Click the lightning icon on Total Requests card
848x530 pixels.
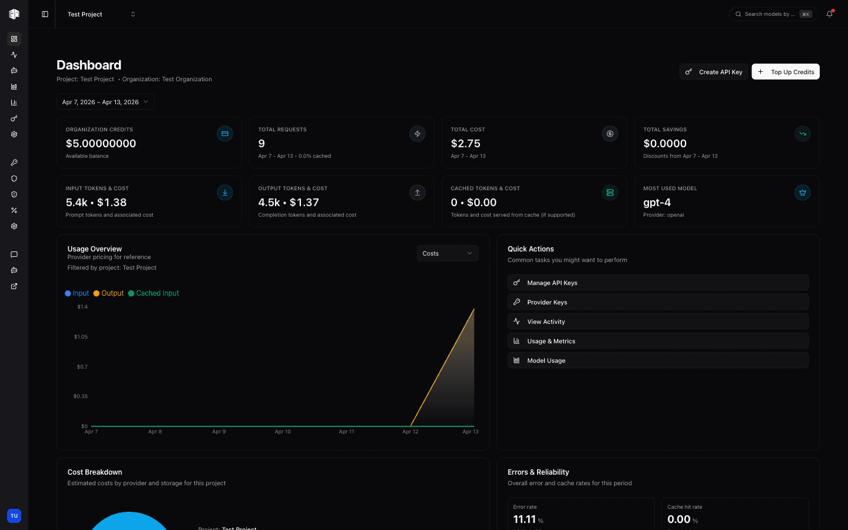tap(418, 134)
